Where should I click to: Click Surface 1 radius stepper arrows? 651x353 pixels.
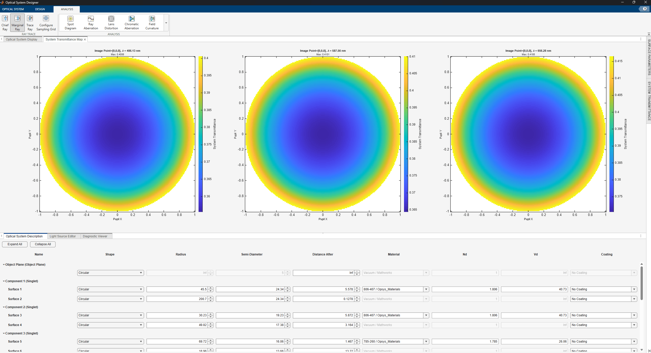pos(211,289)
